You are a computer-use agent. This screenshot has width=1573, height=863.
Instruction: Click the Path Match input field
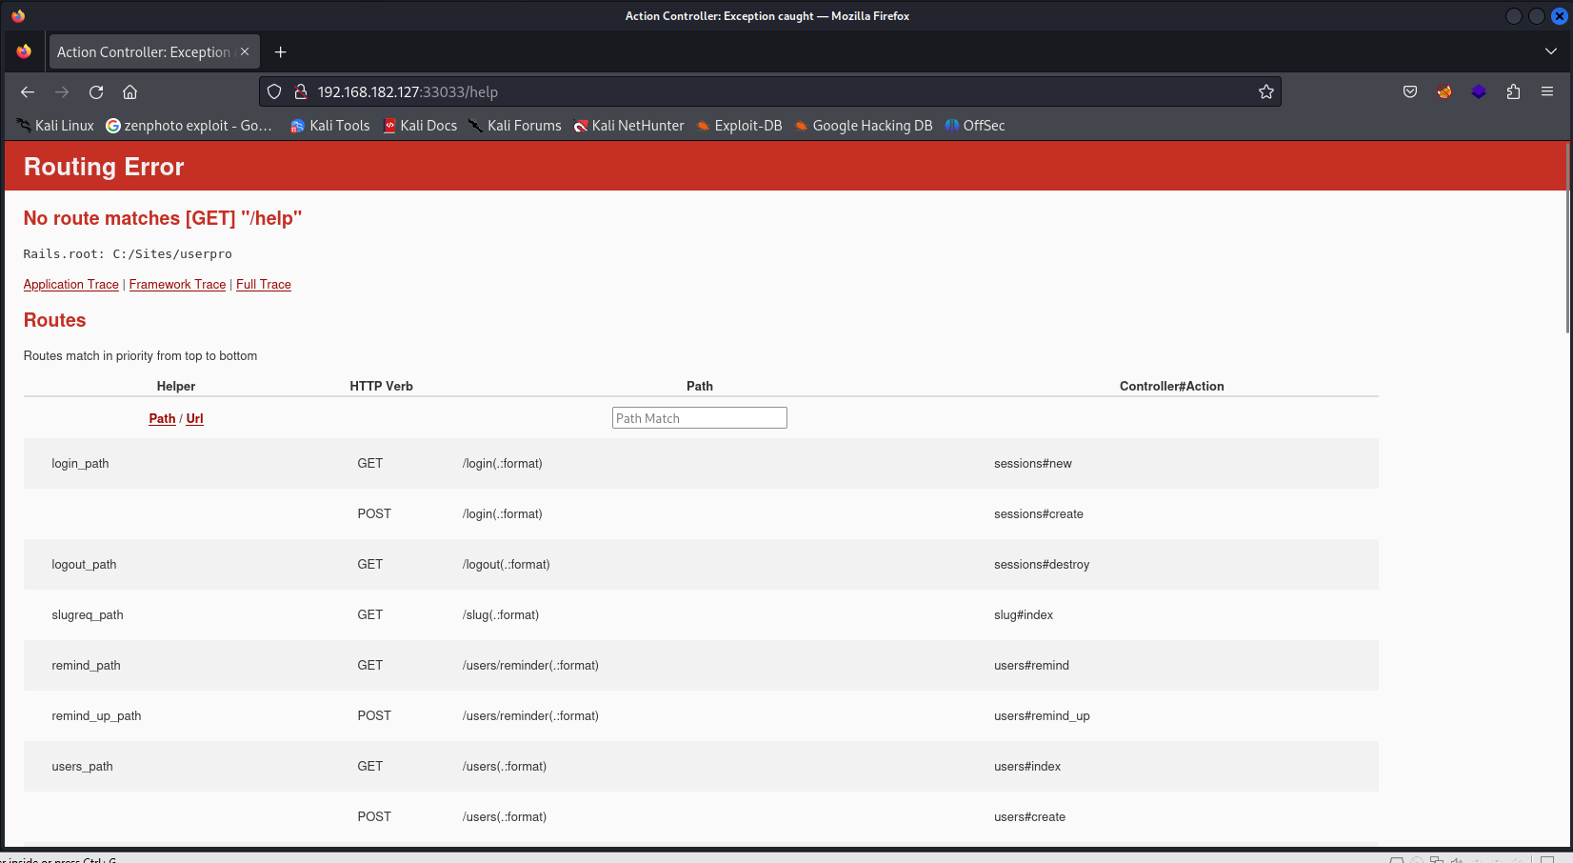(x=699, y=418)
